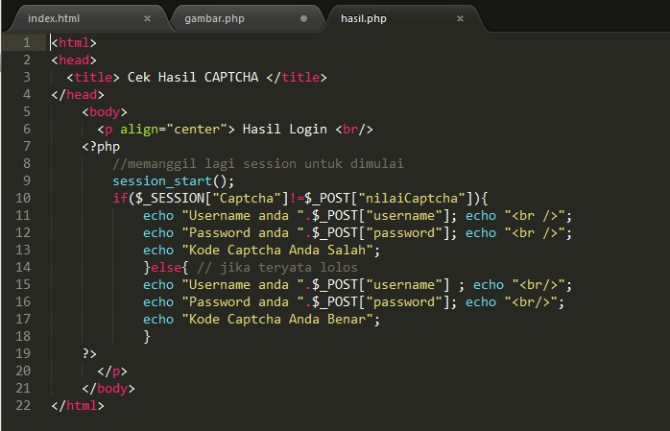Image resolution: width=670 pixels, height=431 pixels.
Task: Click line number 22 in the gutter
Action: tap(23, 405)
